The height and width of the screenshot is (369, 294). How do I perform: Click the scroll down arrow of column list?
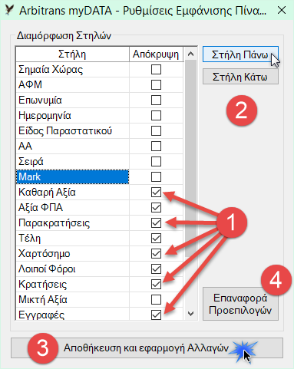(190, 314)
